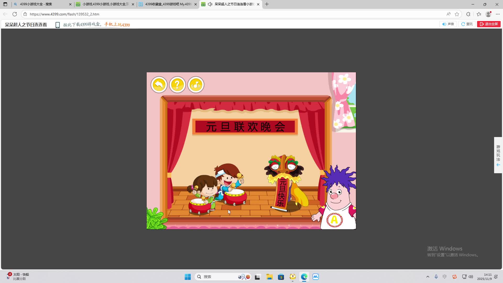Open browser extensions icon
503x283 pixels.
click(468, 14)
